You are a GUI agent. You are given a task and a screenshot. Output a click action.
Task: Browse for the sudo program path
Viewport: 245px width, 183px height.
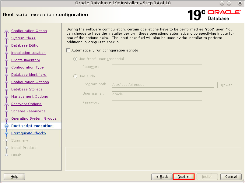tap(227, 85)
